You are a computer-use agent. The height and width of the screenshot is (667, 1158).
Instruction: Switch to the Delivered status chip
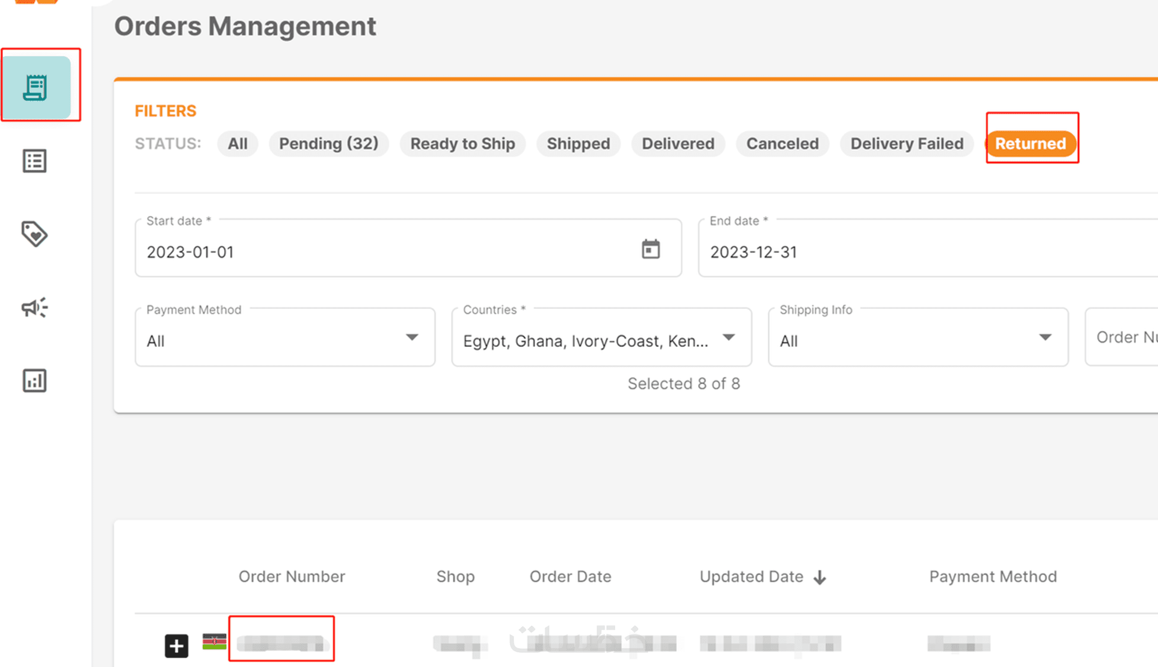click(677, 143)
